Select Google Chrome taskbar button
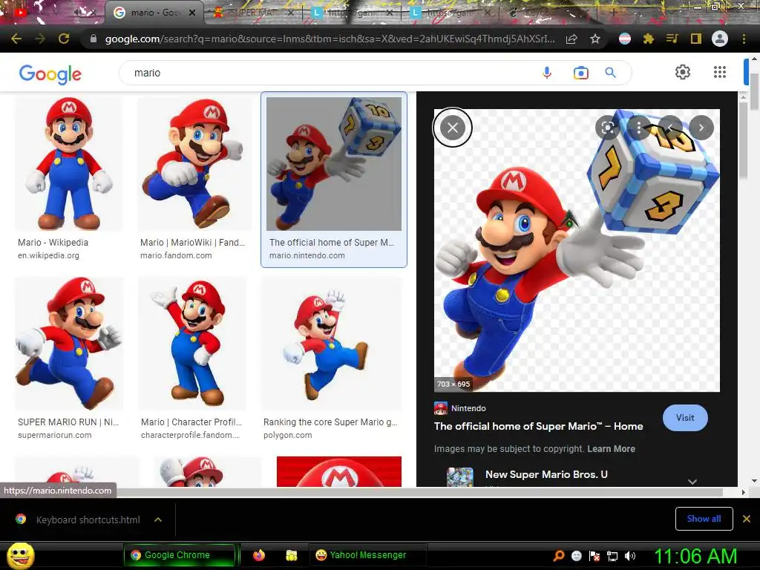Screen dimensions: 760x570 [x=180, y=555]
